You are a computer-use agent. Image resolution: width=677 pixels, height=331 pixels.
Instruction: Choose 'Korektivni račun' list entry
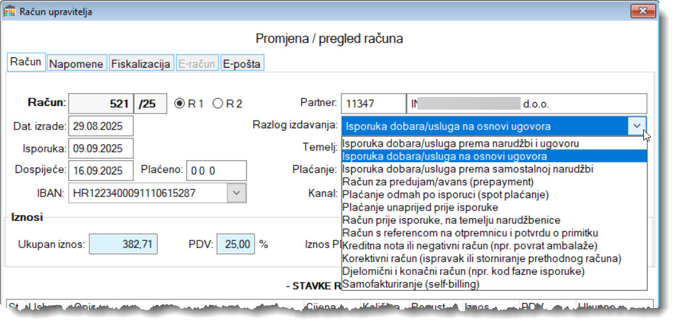(481, 258)
